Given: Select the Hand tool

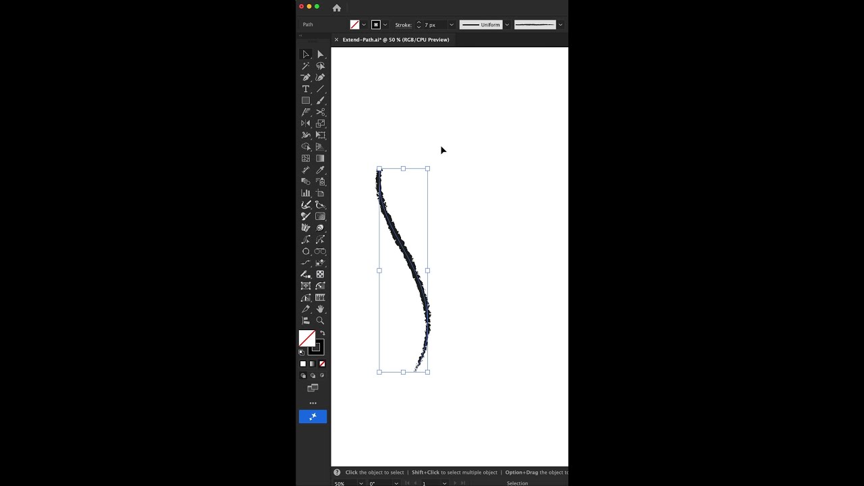Looking at the screenshot, I should [x=321, y=309].
